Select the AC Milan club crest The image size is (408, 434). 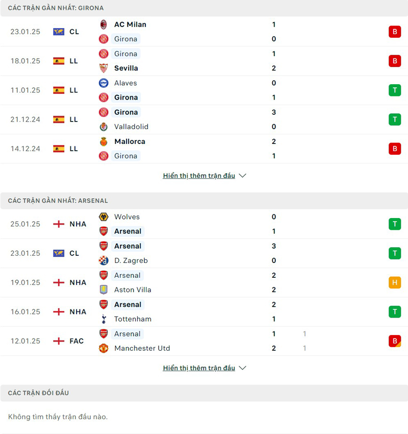pos(105,24)
